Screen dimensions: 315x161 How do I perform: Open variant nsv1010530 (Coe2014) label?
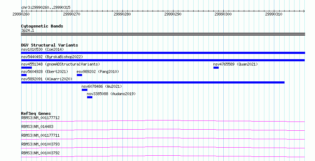42,49
